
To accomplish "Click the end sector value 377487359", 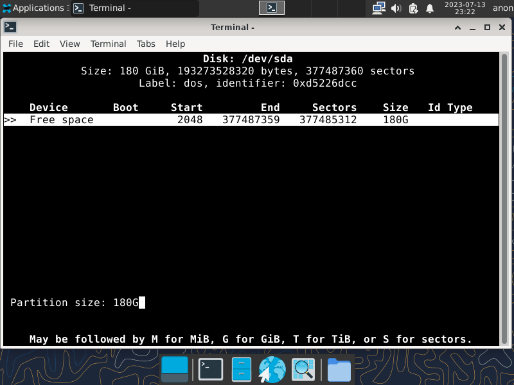I will click(251, 120).
